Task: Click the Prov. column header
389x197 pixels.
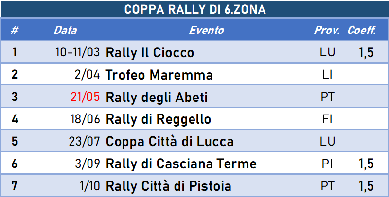Action: (x=327, y=30)
